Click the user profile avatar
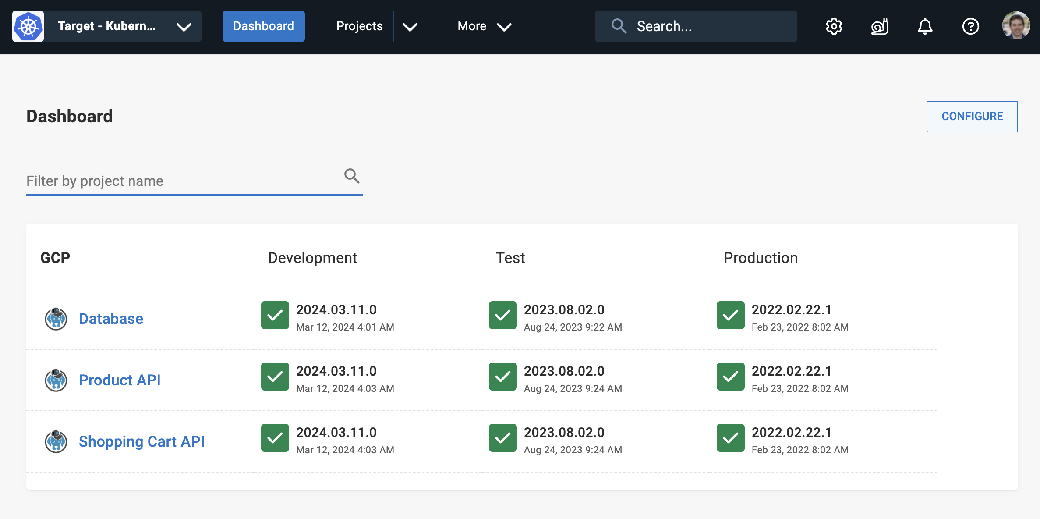 point(1016,26)
